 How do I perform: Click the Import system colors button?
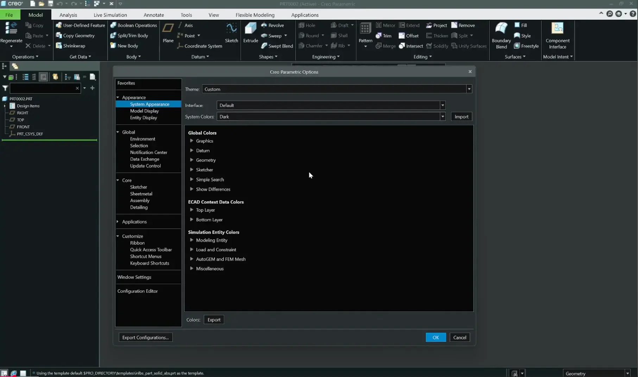coord(461,117)
